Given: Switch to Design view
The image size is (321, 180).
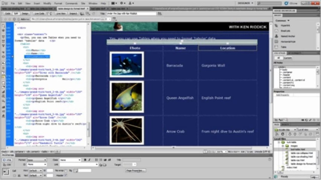Looking at the screenshot, I should (x=25, y=13).
